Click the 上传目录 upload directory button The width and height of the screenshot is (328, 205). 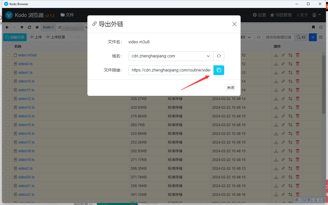(x=56, y=37)
